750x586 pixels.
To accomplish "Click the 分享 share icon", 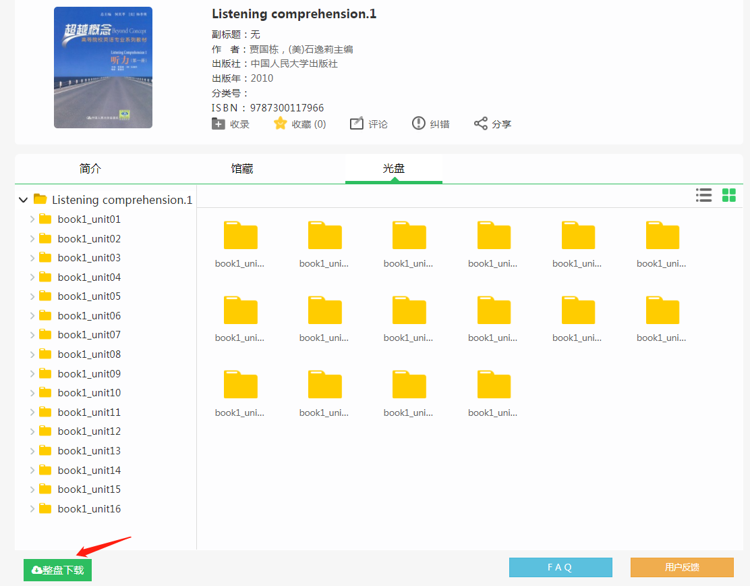I will click(480, 124).
